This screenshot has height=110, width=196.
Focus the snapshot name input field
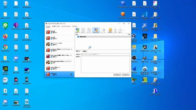pyautogui.click(x=105, y=54)
